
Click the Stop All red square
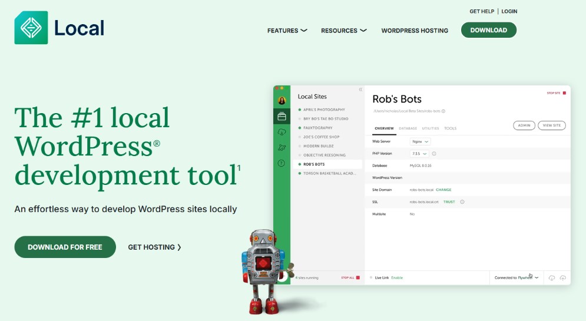(357, 277)
